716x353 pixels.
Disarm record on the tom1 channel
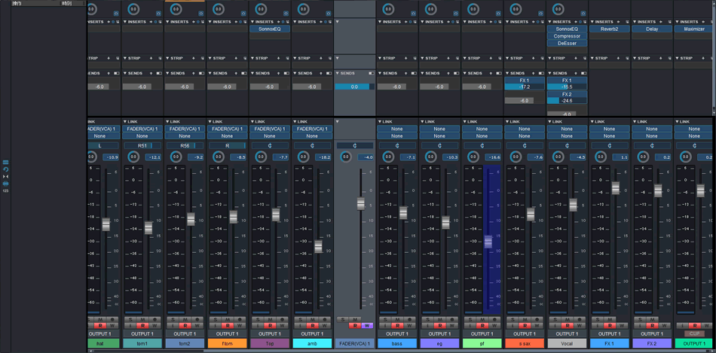142,326
